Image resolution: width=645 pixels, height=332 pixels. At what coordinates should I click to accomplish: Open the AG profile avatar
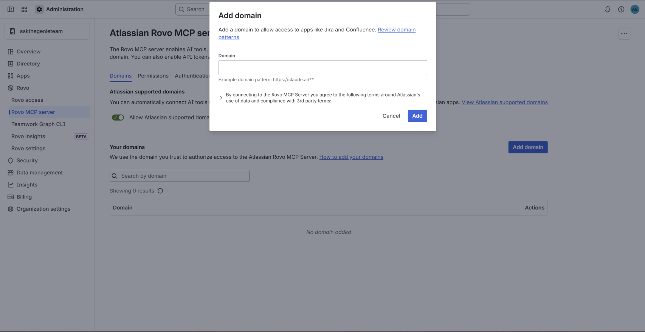[635, 9]
